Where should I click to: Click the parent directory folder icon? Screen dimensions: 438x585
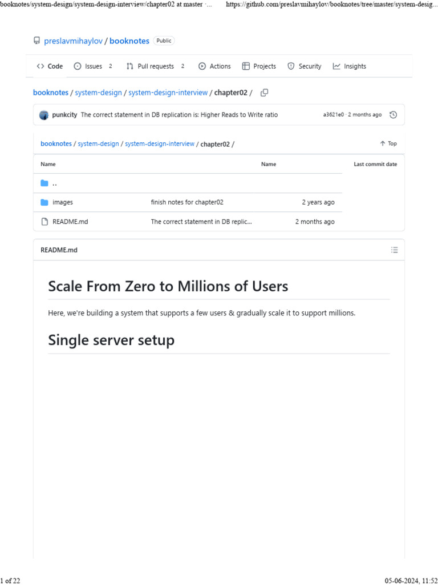pos(44,183)
